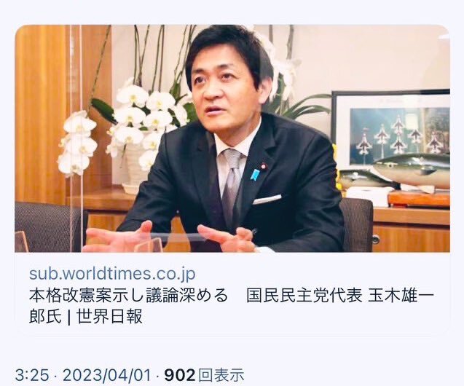This screenshot has width=464, height=386.
Task: Click the white pocket square on the suit
Action: click(267, 200)
